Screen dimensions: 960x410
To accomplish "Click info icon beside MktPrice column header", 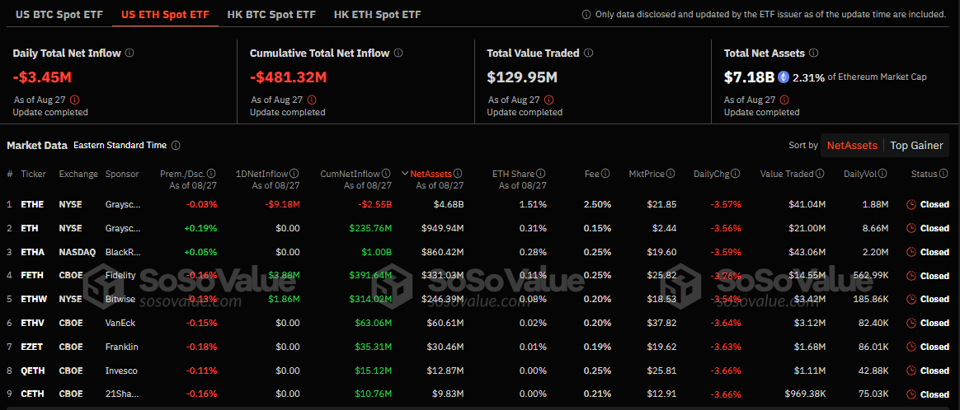I will 671,175.
